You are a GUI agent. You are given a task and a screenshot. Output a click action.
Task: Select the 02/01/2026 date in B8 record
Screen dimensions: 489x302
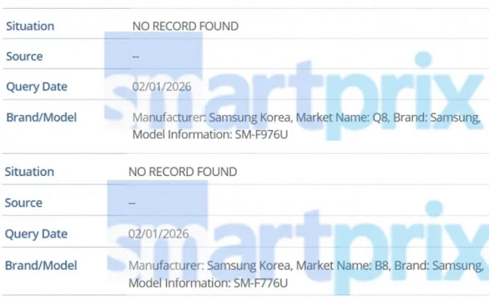coord(158,234)
